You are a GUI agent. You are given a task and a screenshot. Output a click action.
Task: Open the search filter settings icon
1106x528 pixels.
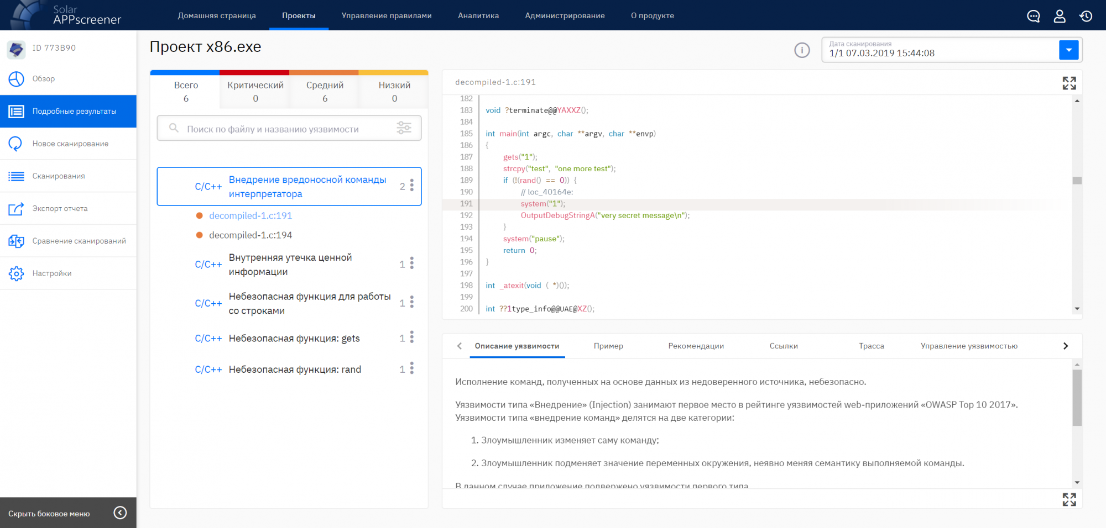point(404,128)
